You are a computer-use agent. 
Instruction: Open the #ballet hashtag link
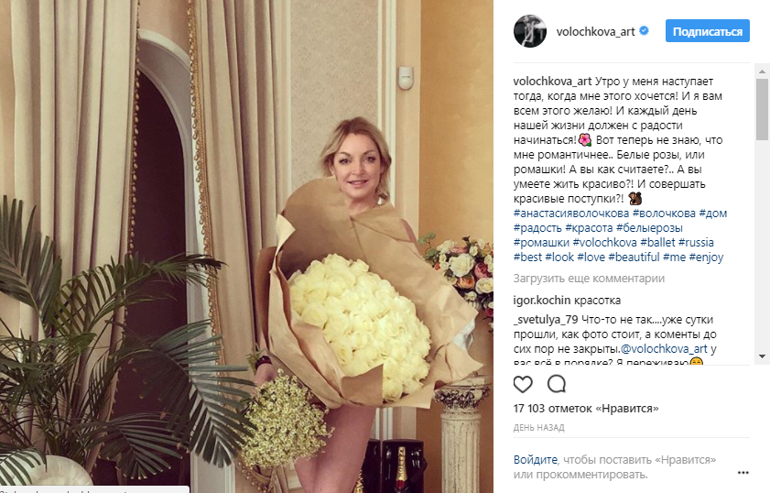pyautogui.click(x=657, y=242)
